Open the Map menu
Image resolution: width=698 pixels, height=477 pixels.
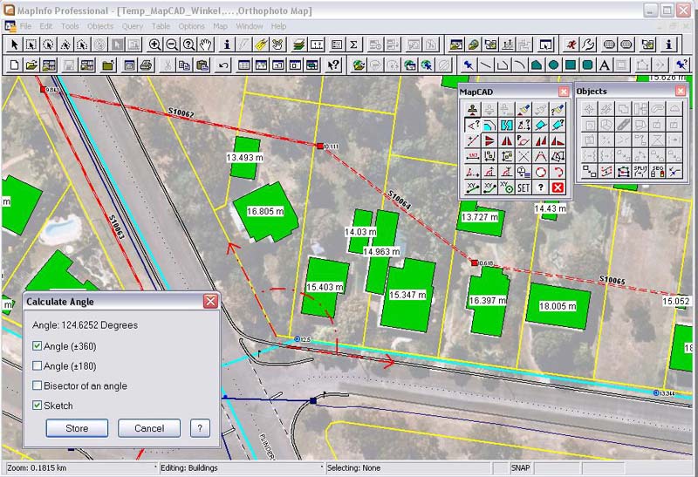click(x=220, y=26)
